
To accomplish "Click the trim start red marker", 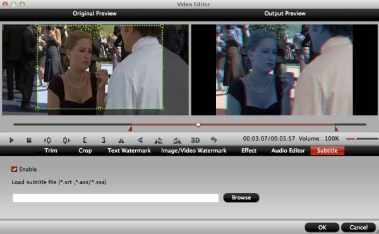I will click(x=130, y=129).
